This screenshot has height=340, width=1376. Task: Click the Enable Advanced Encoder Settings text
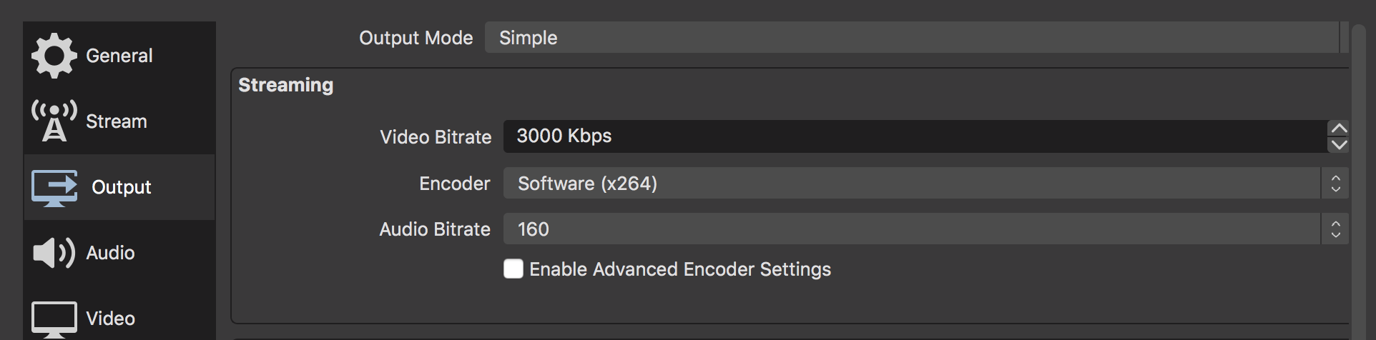680,269
